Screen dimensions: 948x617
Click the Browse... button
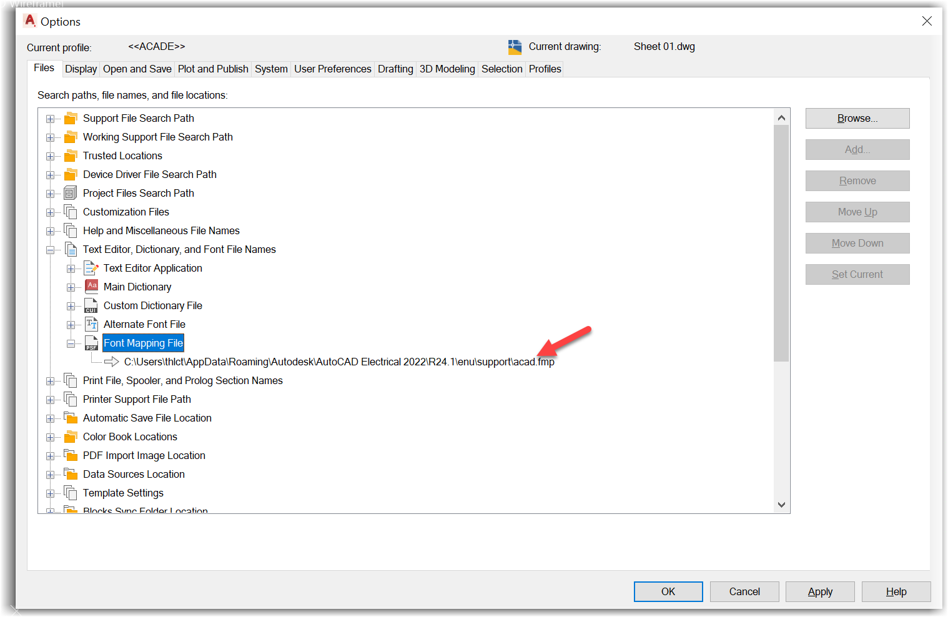coord(857,118)
